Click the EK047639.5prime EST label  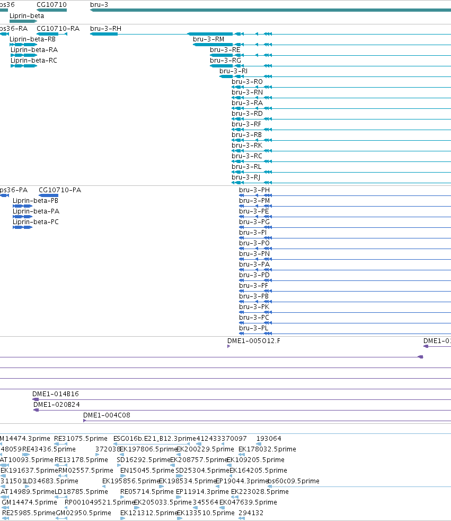248,502
